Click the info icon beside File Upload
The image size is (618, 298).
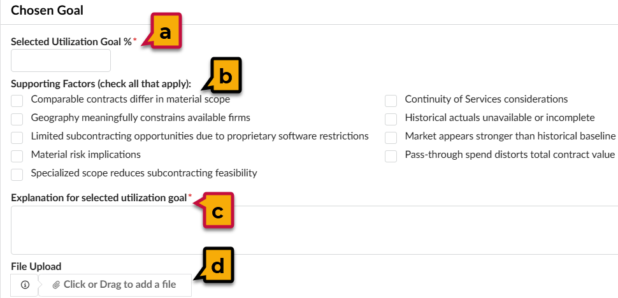[25, 285]
